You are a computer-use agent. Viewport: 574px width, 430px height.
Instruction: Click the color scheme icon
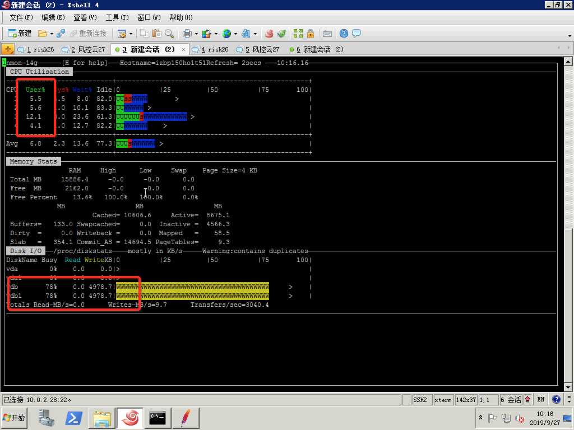[206, 34]
